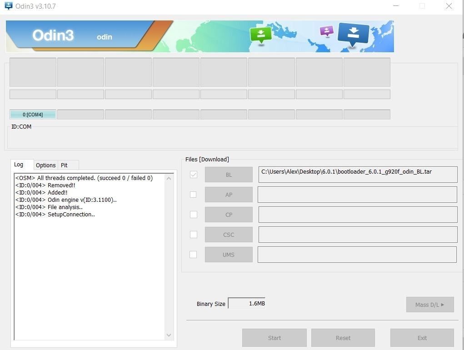Minimize the Odin3 window
Image resolution: width=464 pixels, height=350 pixels.
pyautogui.click(x=396, y=6)
